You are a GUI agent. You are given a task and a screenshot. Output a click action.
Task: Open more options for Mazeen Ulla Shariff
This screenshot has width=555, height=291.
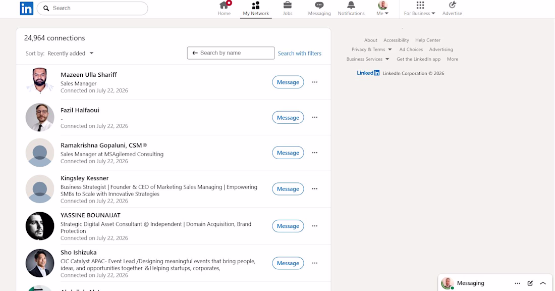pyautogui.click(x=315, y=82)
